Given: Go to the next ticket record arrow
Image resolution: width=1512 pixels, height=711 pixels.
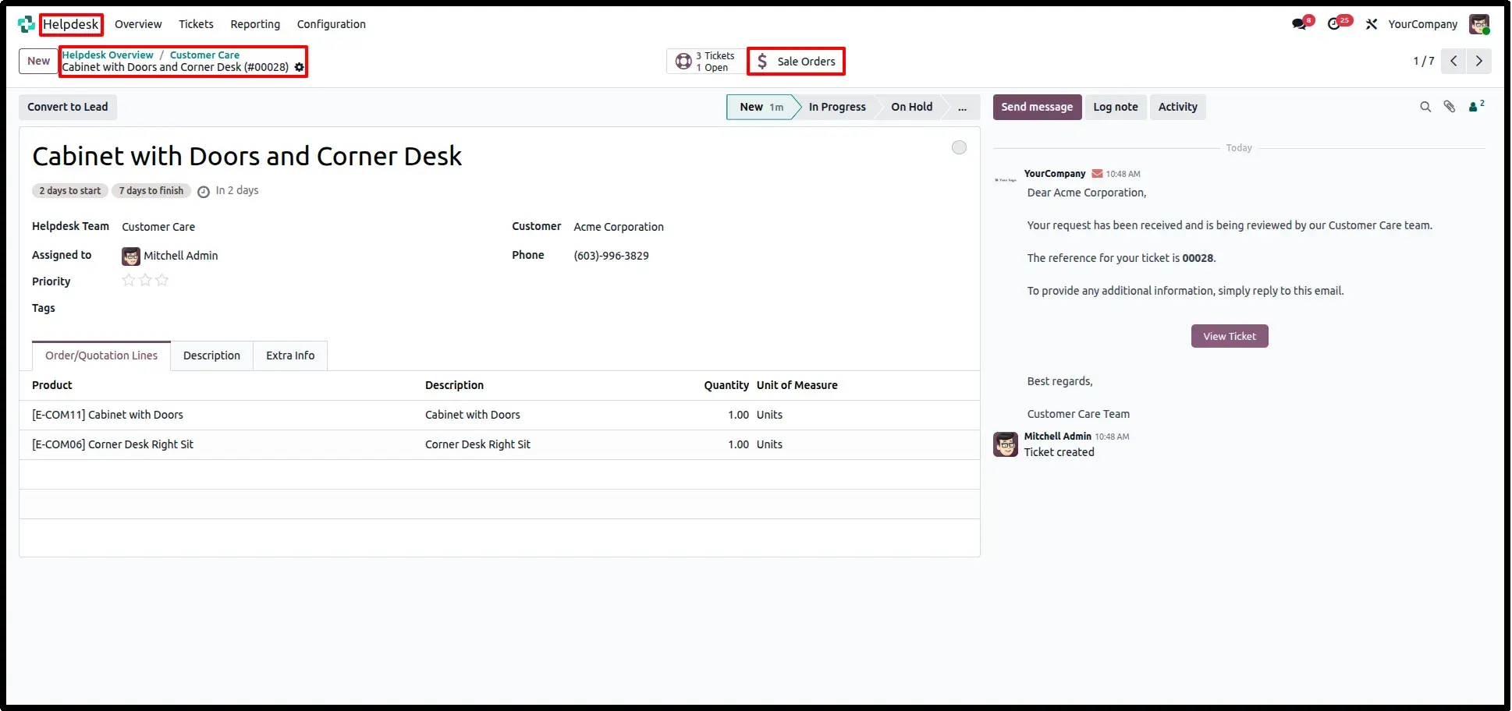Looking at the screenshot, I should coord(1479,61).
